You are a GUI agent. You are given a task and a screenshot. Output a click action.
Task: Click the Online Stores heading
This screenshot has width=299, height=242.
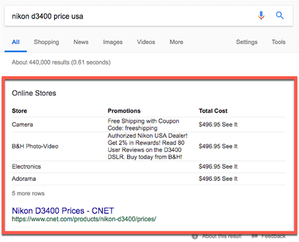tap(34, 93)
